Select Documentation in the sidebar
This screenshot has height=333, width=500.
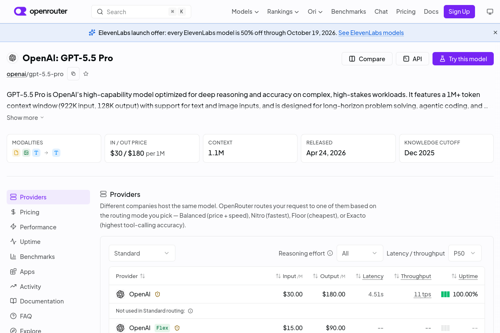[x=48, y=301]
